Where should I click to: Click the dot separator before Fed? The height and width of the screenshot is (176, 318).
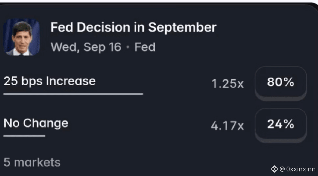tap(128, 47)
